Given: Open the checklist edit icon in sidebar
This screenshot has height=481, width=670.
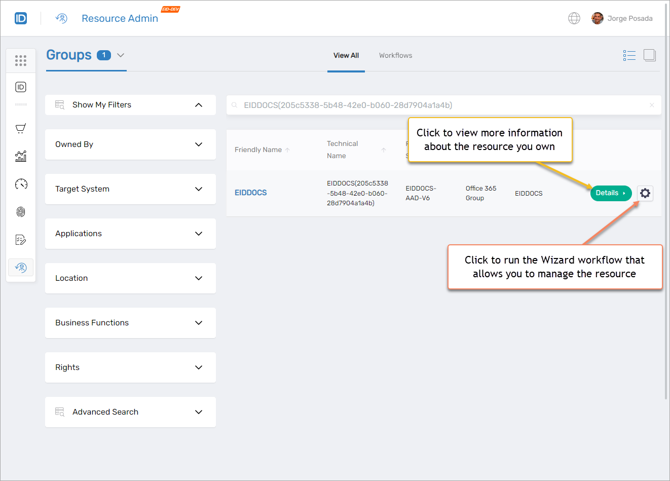Looking at the screenshot, I should (21, 240).
